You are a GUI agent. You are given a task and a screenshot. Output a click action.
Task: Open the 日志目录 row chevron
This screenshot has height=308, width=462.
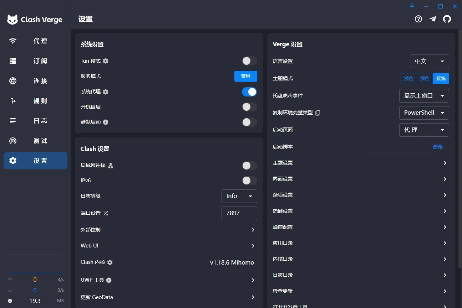tap(445, 275)
